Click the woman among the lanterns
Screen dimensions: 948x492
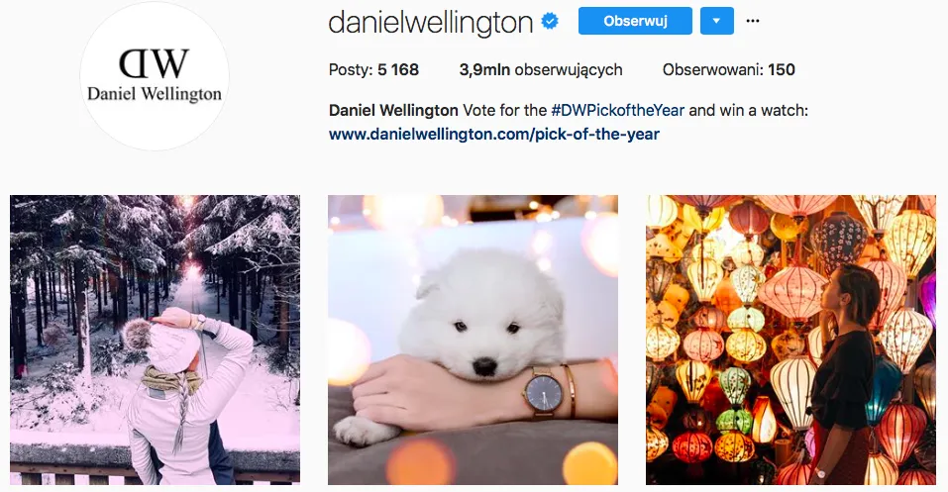pos(843,373)
